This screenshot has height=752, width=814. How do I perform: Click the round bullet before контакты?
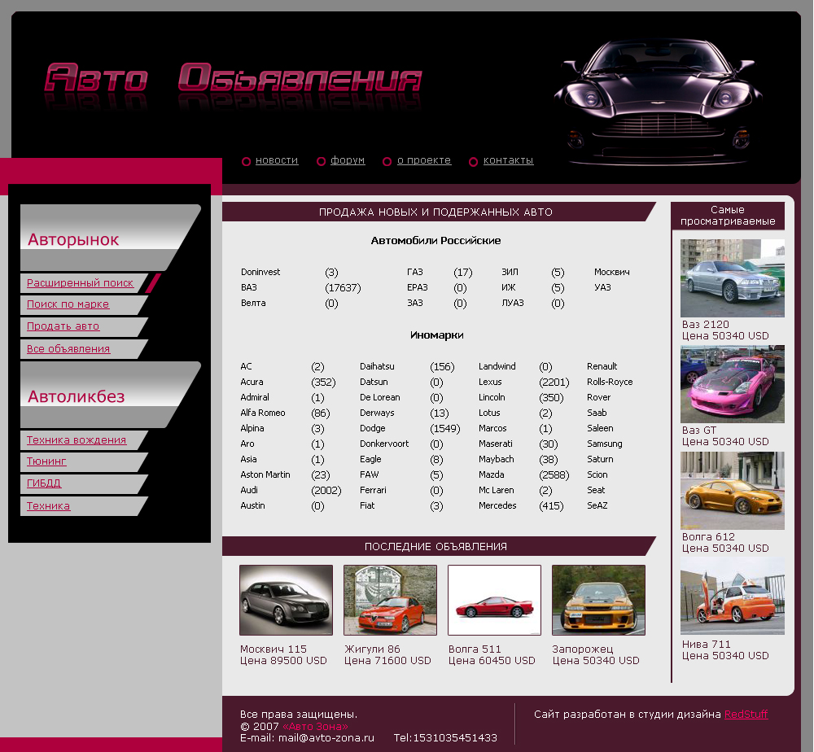tap(473, 162)
